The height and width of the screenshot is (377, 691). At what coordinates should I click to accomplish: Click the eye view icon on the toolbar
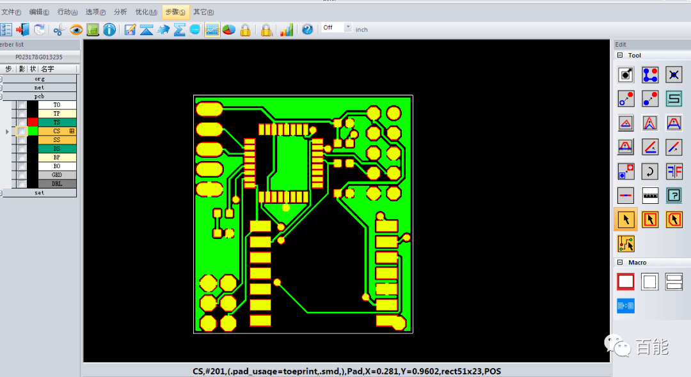click(x=76, y=29)
